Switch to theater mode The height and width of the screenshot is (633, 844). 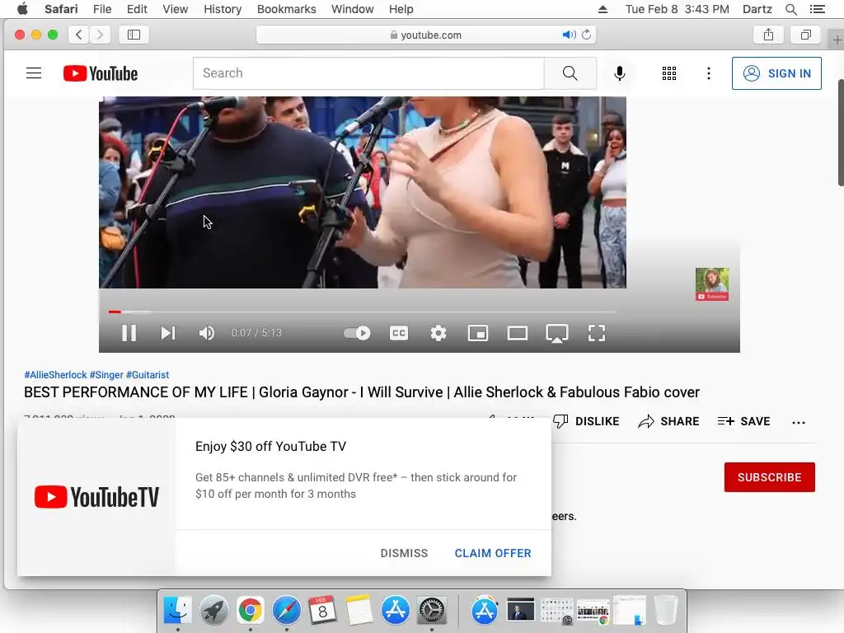[x=518, y=333]
